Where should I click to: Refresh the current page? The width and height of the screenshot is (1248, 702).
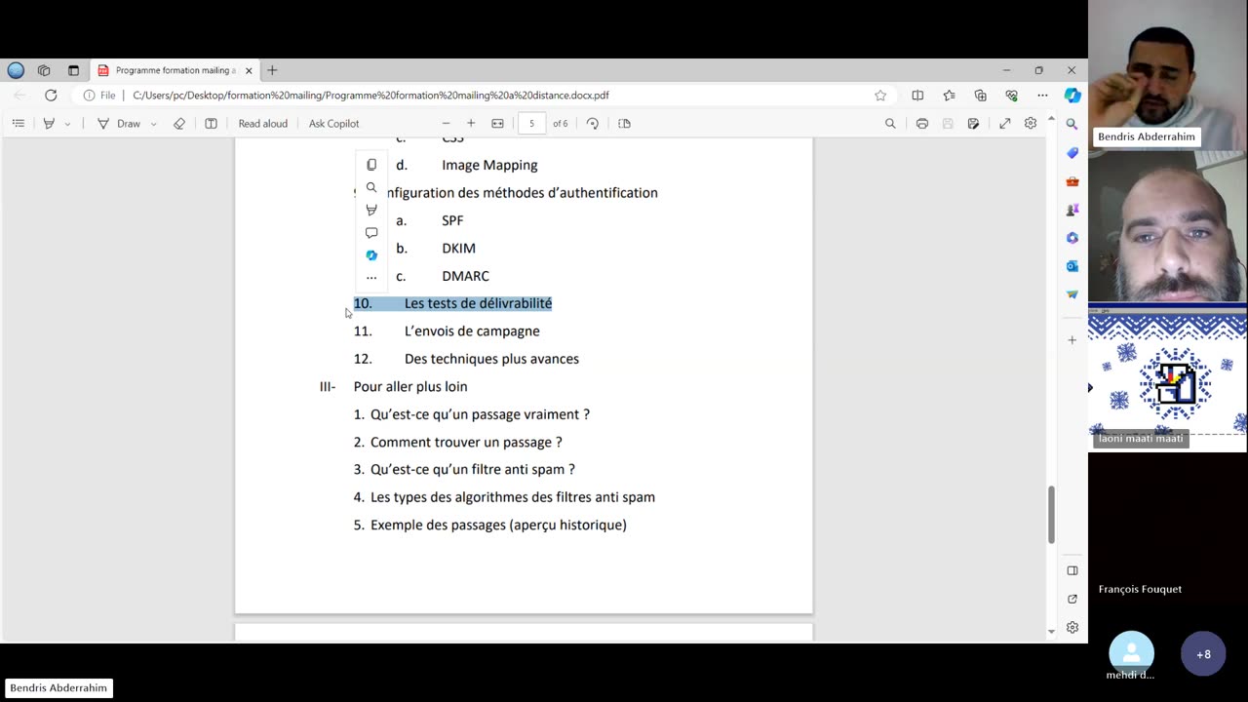51,96
